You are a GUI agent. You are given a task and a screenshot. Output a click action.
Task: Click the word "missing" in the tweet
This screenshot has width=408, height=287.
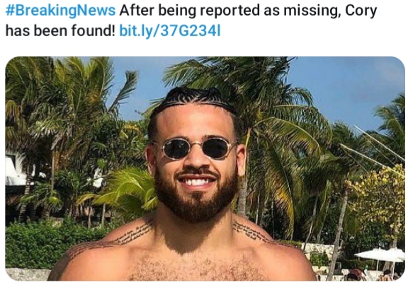click(312, 11)
